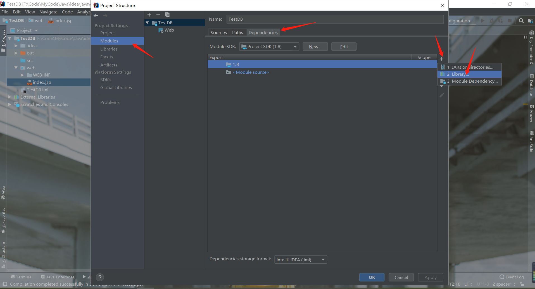
Task: Click the forward arrow in Project Structure
Action: (105, 16)
